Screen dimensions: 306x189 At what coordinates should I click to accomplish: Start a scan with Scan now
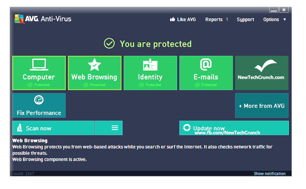53,128
